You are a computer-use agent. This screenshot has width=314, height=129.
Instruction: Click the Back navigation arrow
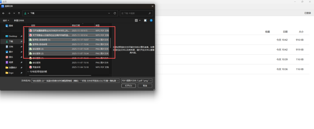3,13
